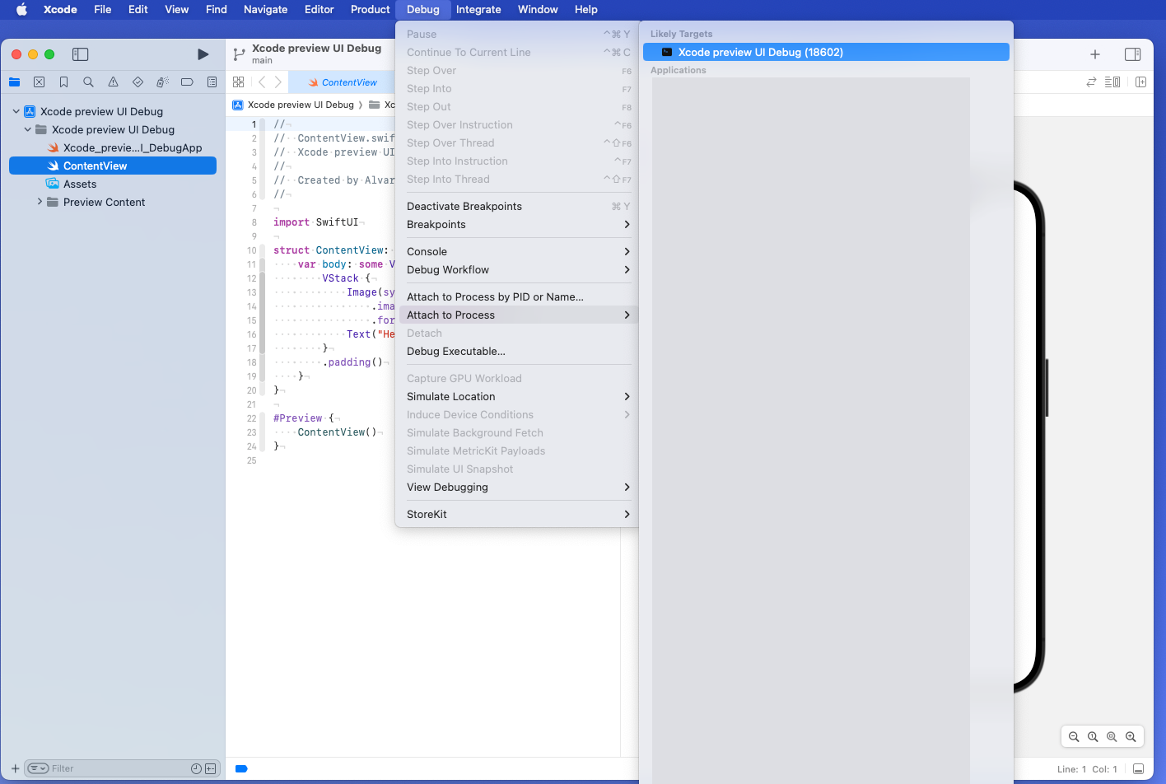1166x784 pixels.
Task: Zoom the preview to fit
Action: click(1112, 737)
